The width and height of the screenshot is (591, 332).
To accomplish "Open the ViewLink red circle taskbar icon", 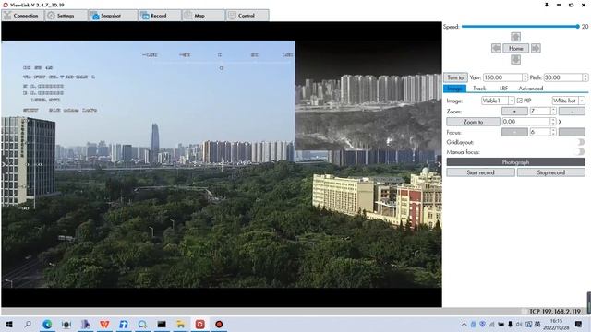I will [219, 324].
